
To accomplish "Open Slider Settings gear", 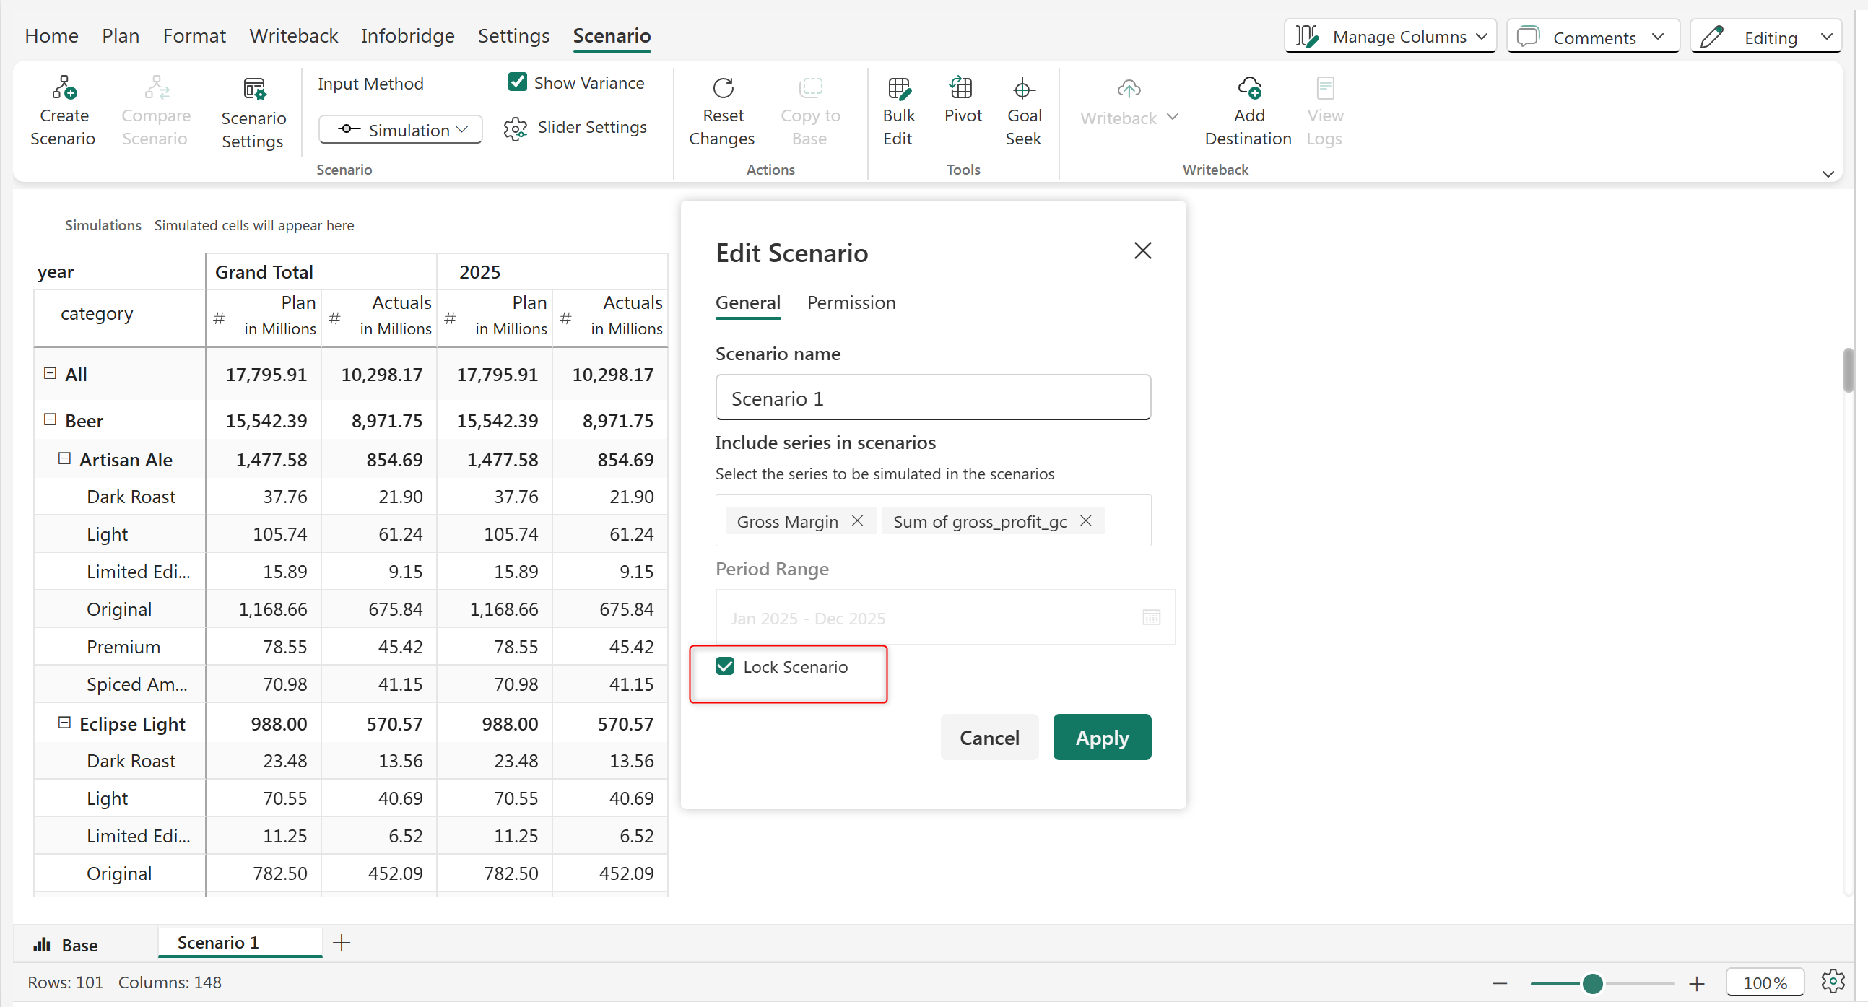I will (515, 128).
